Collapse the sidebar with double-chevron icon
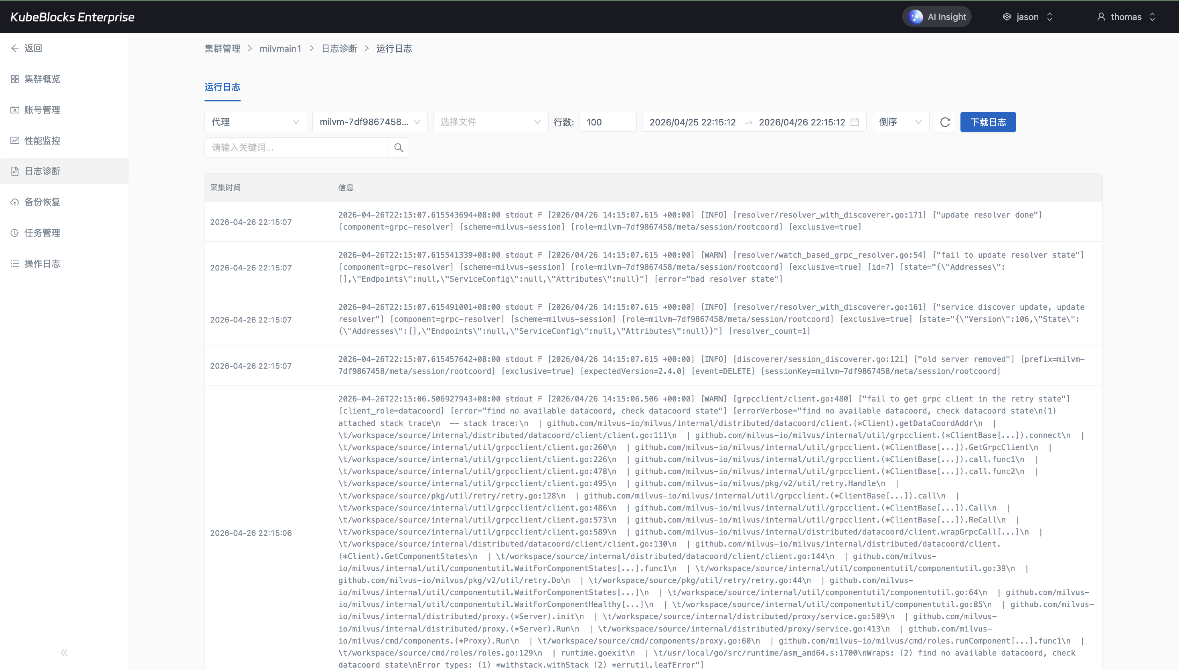 (x=64, y=652)
